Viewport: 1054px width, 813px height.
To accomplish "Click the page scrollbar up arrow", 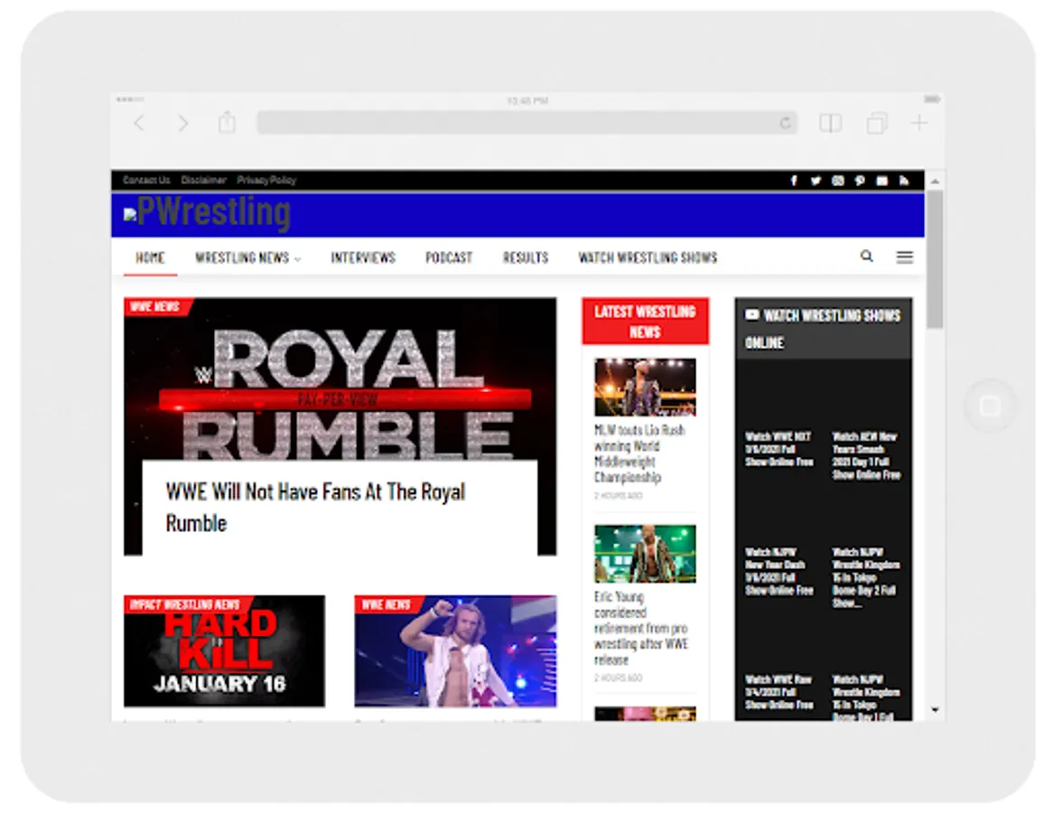I will pos(935,181).
